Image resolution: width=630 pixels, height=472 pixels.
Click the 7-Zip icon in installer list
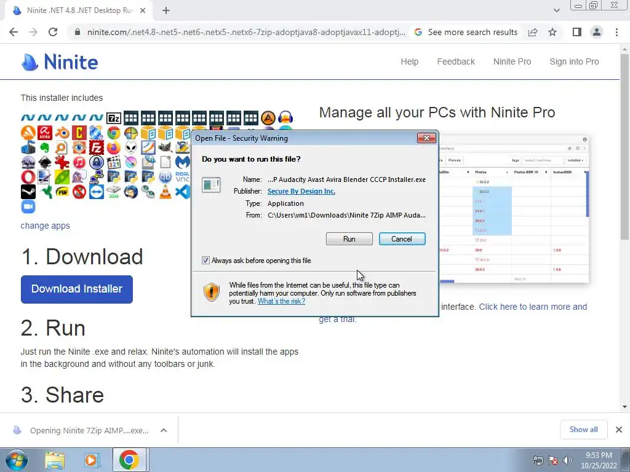tap(114, 118)
